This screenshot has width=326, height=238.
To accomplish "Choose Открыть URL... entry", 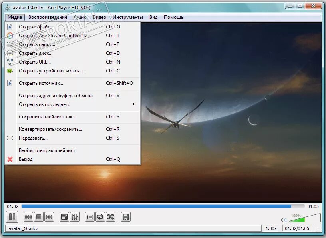I will pos(72,62).
